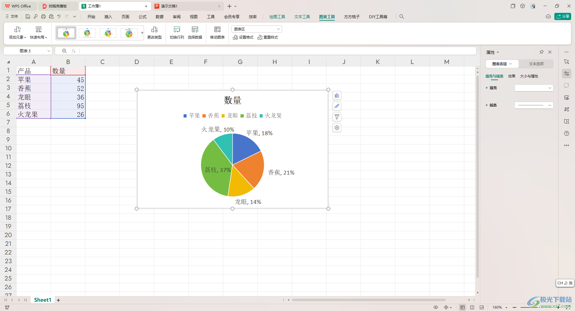The width and height of the screenshot is (575, 311).
Task: Switch to the Data (数据) tab
Action: click(x=160, y=17)
